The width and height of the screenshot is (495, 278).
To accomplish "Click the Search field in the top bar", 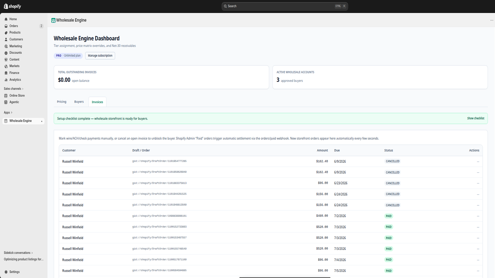I will 285,6.
